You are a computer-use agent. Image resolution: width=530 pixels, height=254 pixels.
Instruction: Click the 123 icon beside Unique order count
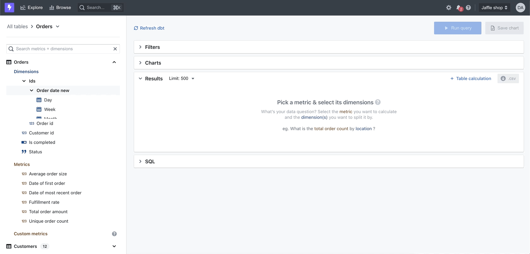tap(24, 221)
